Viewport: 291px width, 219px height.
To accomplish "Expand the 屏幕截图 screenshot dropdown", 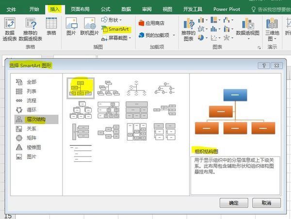I will 116,38.
